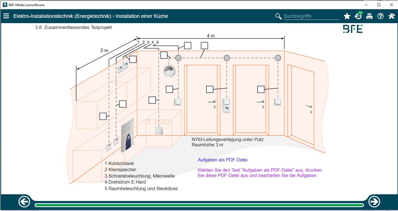Click switch-socket combination between the doors
This screenshot has height=211, width=398.
[x=227, y=105]
